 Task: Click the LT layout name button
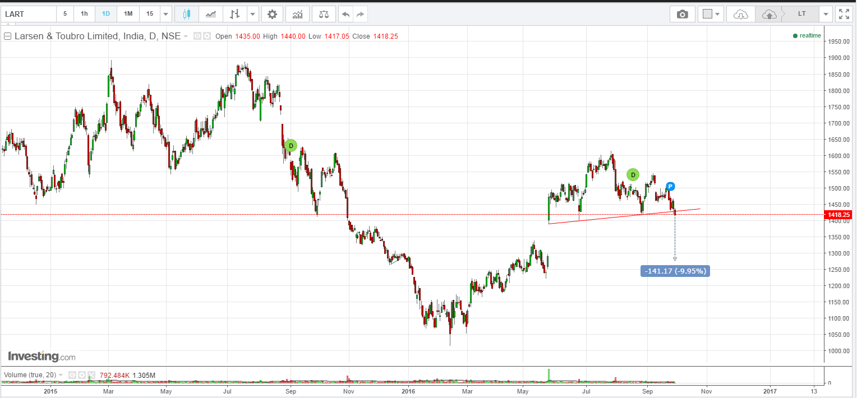click(801, 14)
